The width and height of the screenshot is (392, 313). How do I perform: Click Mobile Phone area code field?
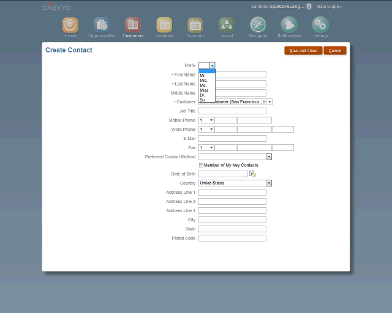pos(225,120)
